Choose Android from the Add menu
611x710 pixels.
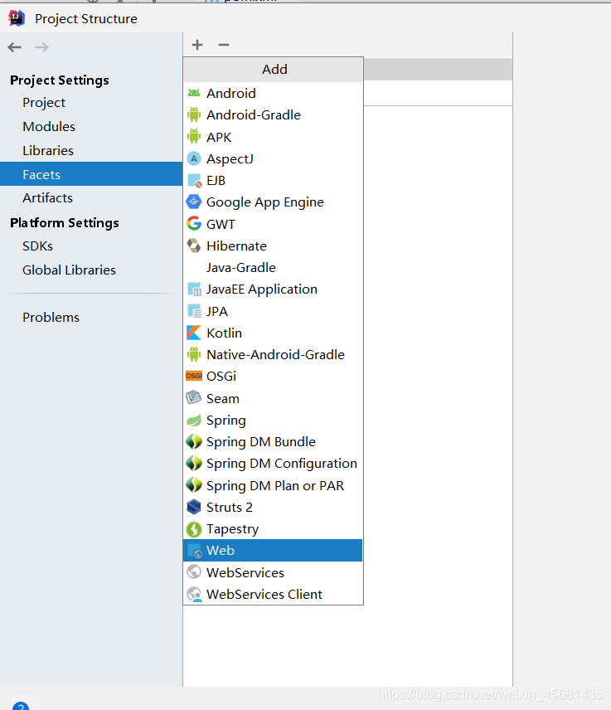pos(273,93)
